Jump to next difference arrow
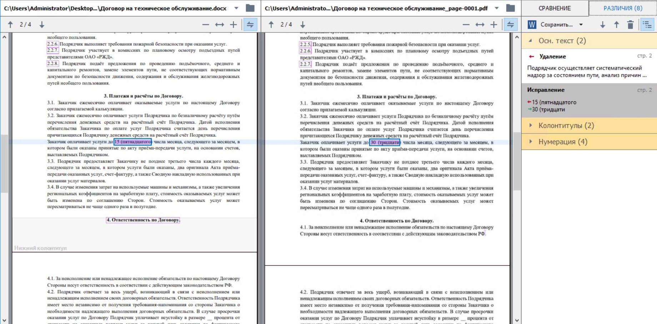657x324 pixels. tap(603, 25)
